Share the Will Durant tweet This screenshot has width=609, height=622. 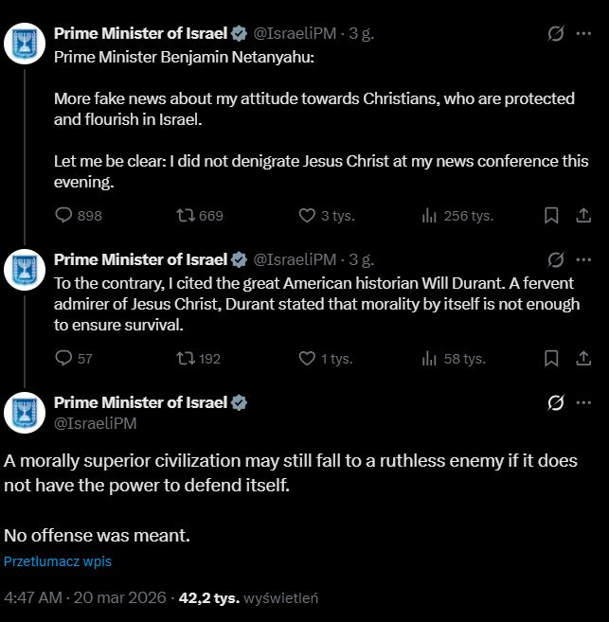pos(583,359)
